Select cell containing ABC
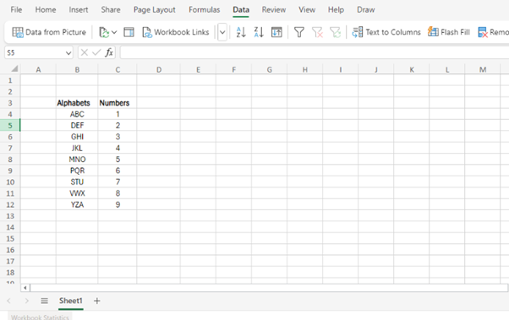 click(x=77, y=114)
